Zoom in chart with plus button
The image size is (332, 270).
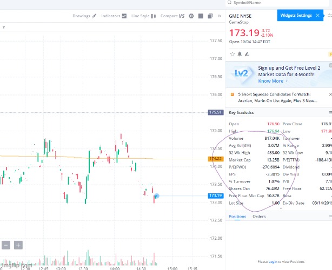(x=18, y=245)
